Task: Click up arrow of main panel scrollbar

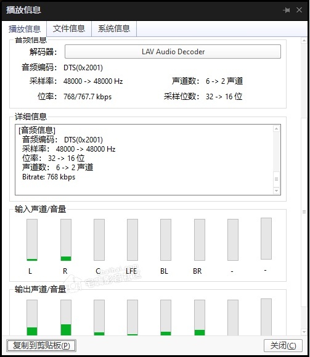Action: tap(304, 41)
